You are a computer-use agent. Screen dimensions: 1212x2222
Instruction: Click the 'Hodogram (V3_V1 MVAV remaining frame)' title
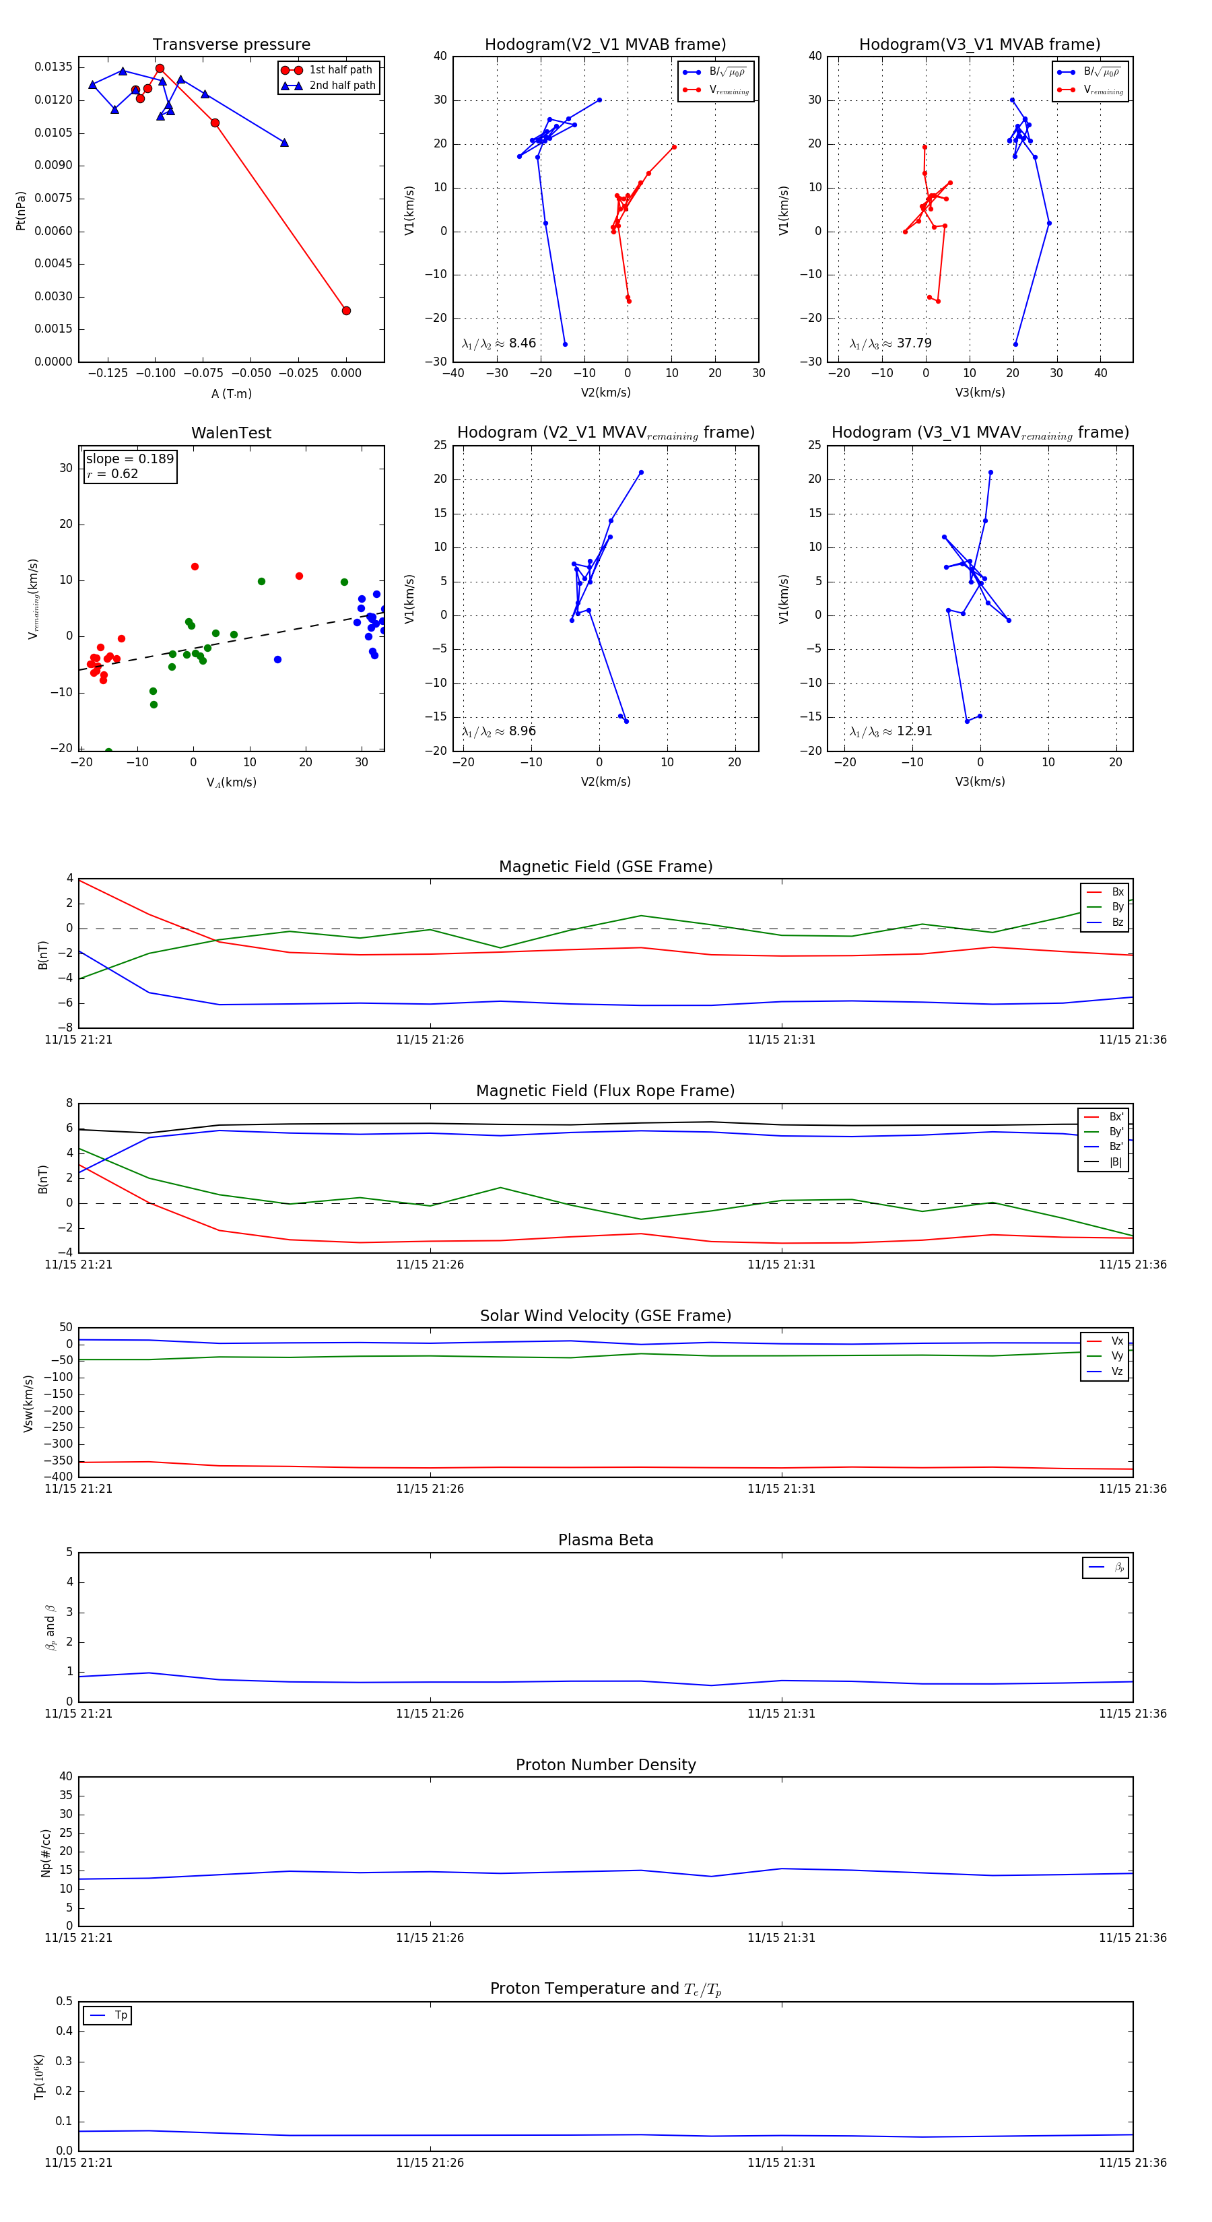980,433
